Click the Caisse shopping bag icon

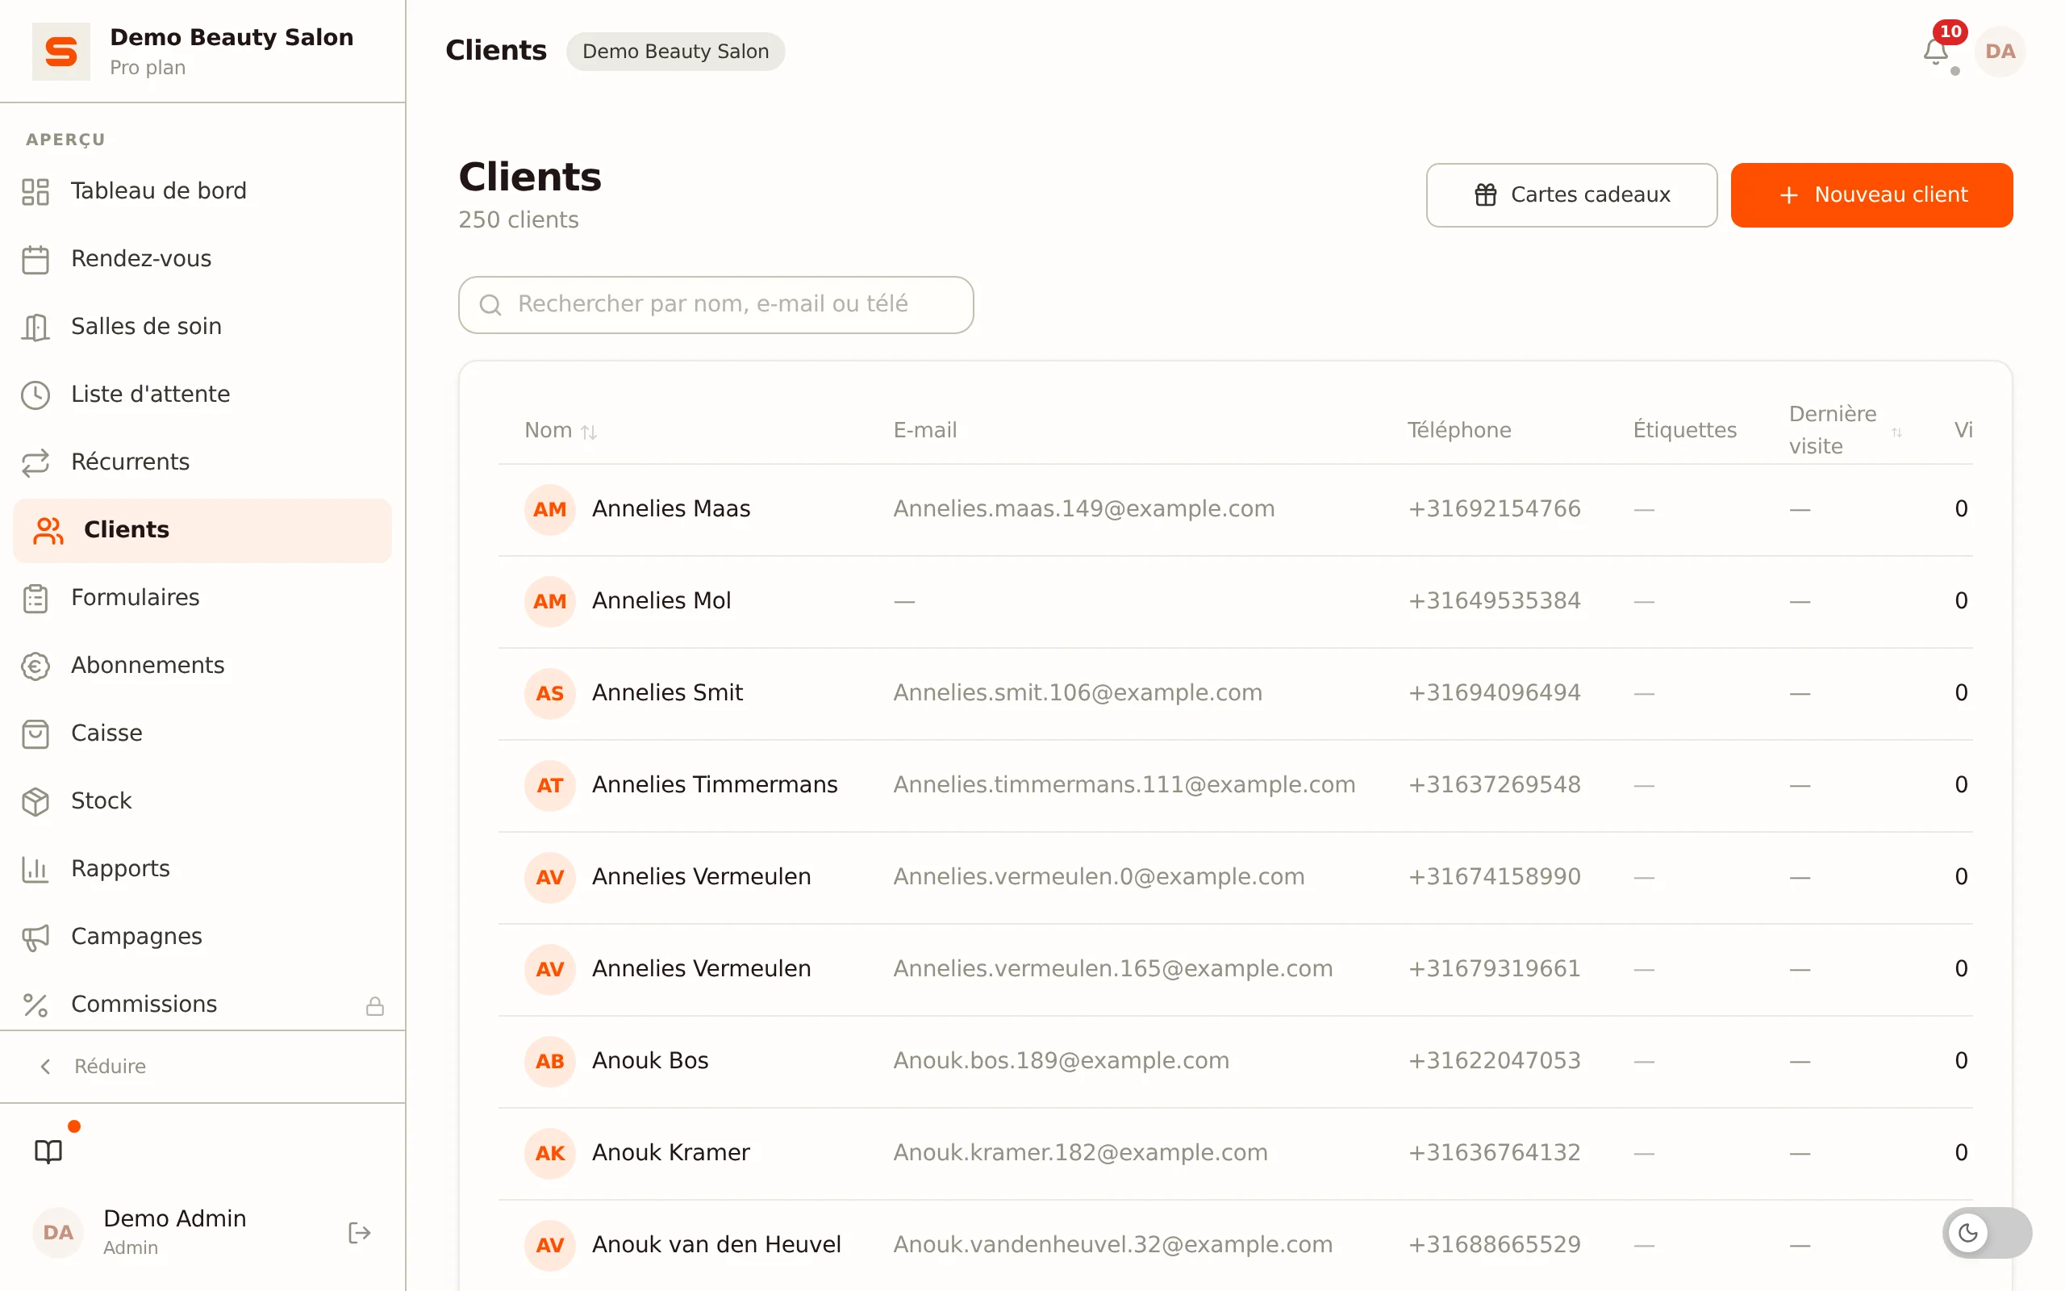click(35, 733)
